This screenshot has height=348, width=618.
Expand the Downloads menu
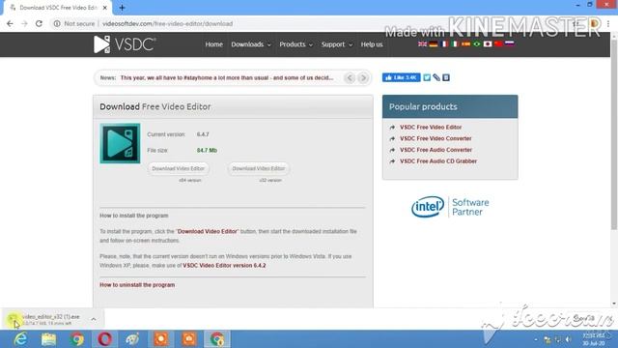coord(251,44)
